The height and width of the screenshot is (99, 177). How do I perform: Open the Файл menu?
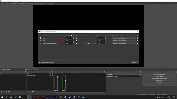pyautogui.click(x=3, y=3)
